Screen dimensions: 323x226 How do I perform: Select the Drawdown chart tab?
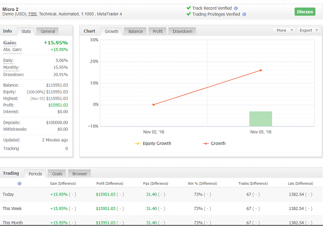(182, 31)
